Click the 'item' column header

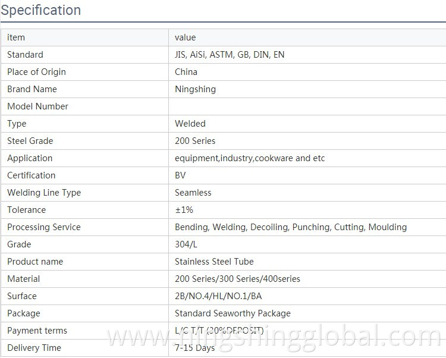16,37
